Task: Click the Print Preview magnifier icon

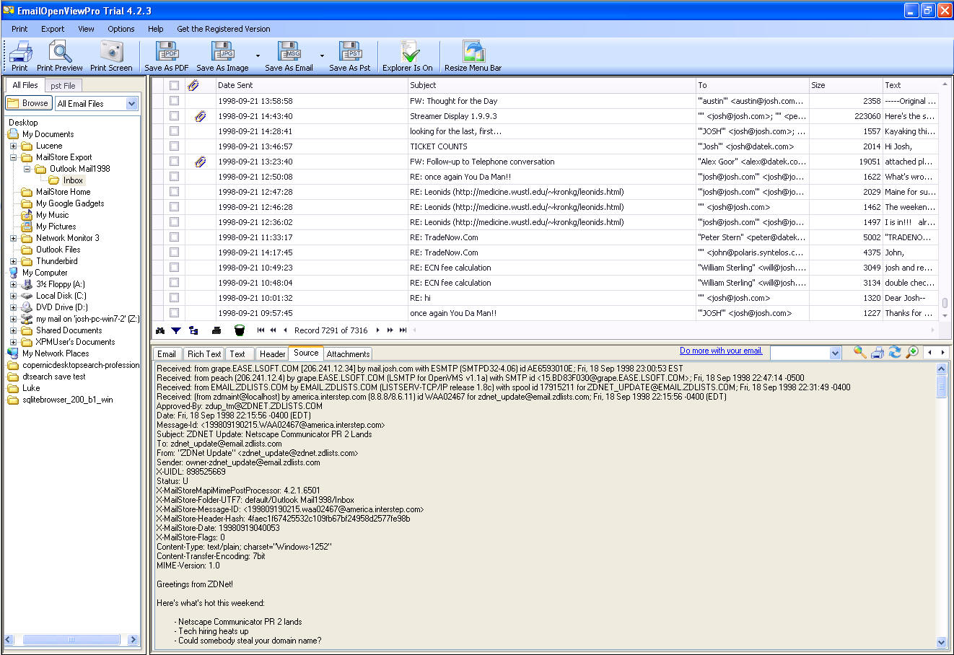Action: [x=60, y=52]
